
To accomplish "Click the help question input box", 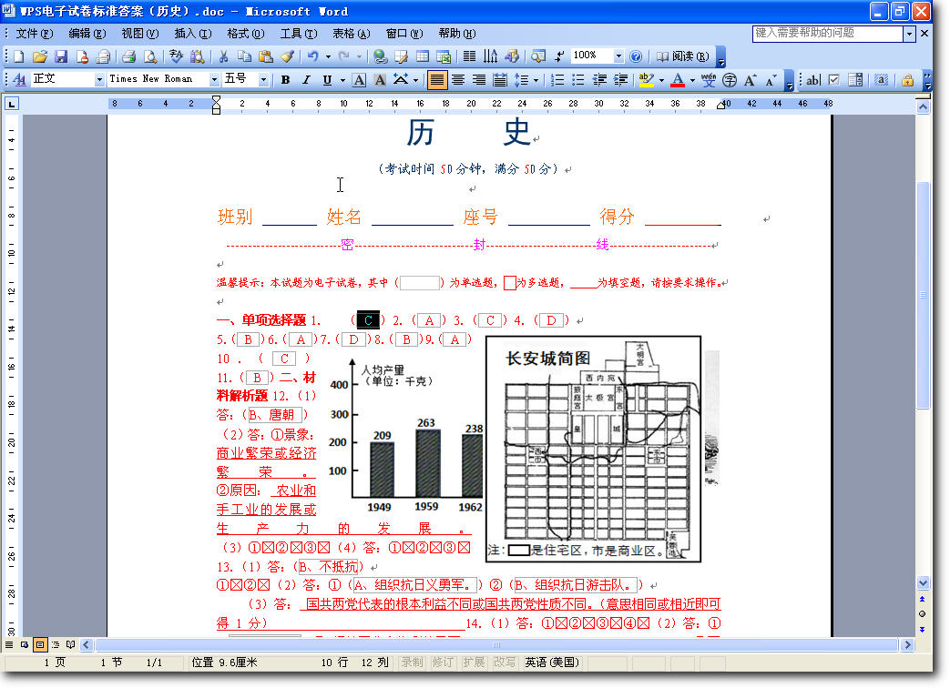I will (x=828, y=34).
